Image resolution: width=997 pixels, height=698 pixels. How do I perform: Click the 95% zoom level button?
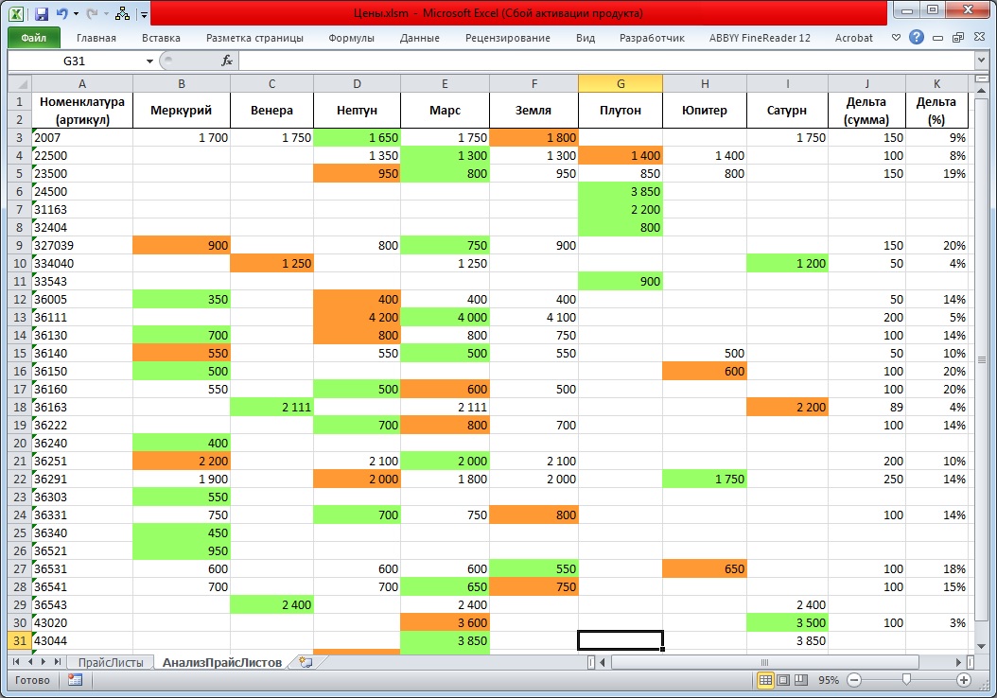click(x=829, y=680)
